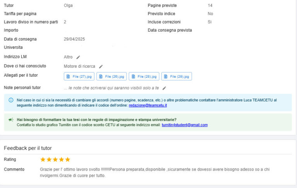
Task: Select the first rating star
Action: point(43,159)
